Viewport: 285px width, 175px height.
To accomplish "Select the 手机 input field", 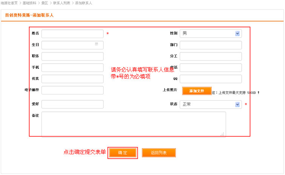I will pyautogui.click(x=72, y=68).
